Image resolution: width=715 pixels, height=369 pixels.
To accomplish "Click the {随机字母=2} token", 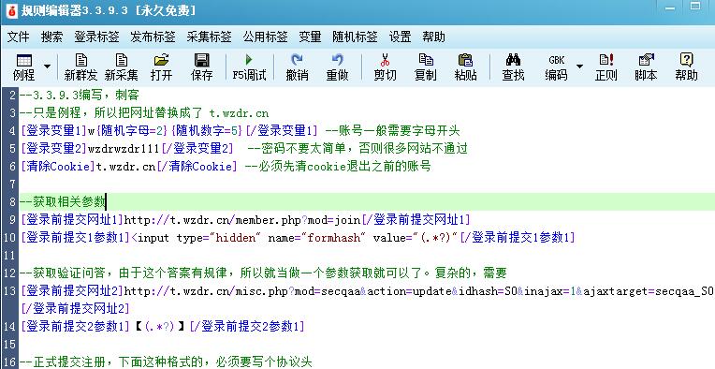I will (132, 131).
